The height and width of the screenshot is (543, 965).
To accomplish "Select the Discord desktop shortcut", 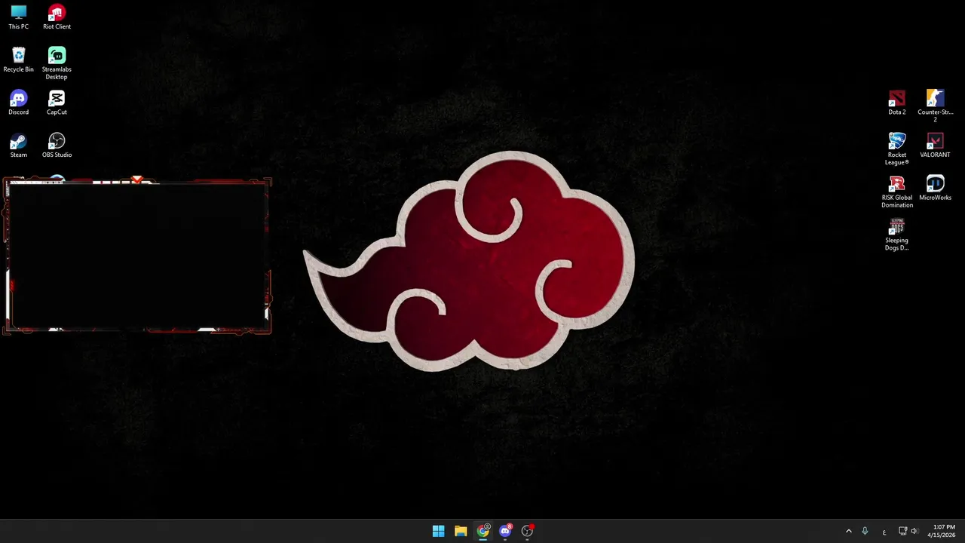I will click(19, 103).
